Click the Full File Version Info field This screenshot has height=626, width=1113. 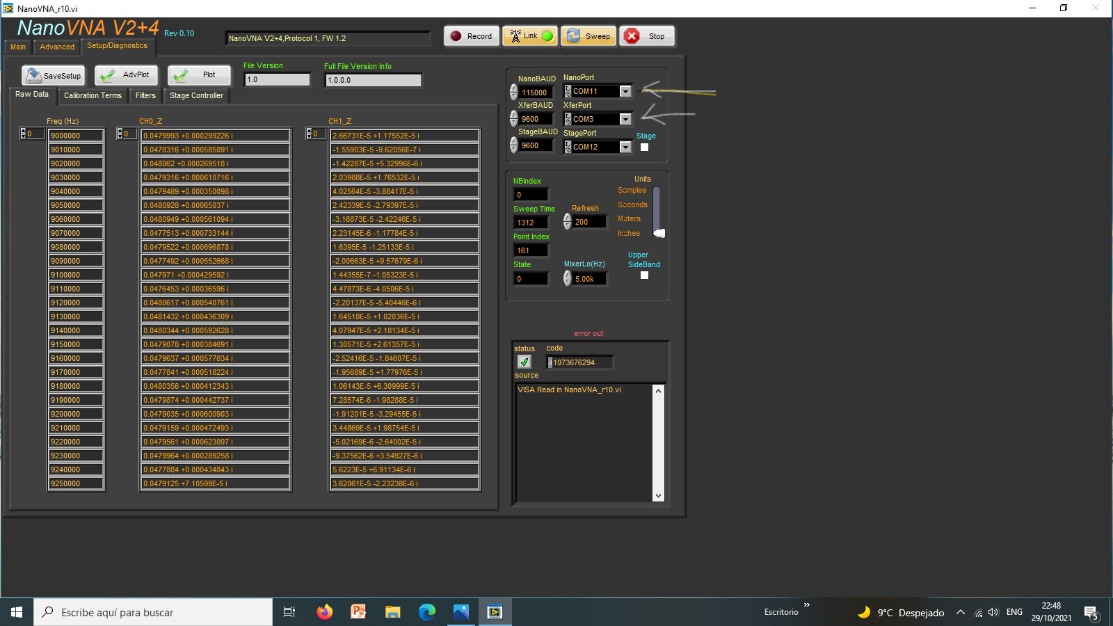(x=373, y=80)
